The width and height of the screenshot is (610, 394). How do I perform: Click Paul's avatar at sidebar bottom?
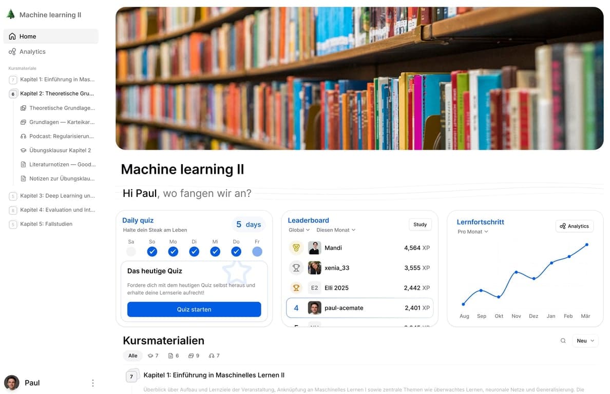(x=12, y=383)
